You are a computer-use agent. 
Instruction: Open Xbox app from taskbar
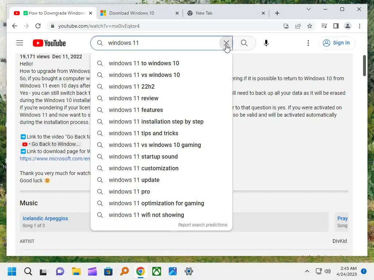point(157,271)
